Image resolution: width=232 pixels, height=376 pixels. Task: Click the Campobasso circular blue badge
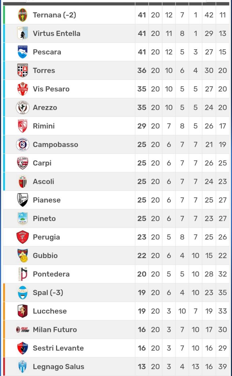[23, 145]
